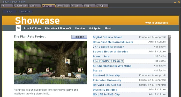Open 777 League Racetrack listing
Image resolution: width=181 pixels, height=97 pixels.
pyautogui.click(x=109, y=47)
